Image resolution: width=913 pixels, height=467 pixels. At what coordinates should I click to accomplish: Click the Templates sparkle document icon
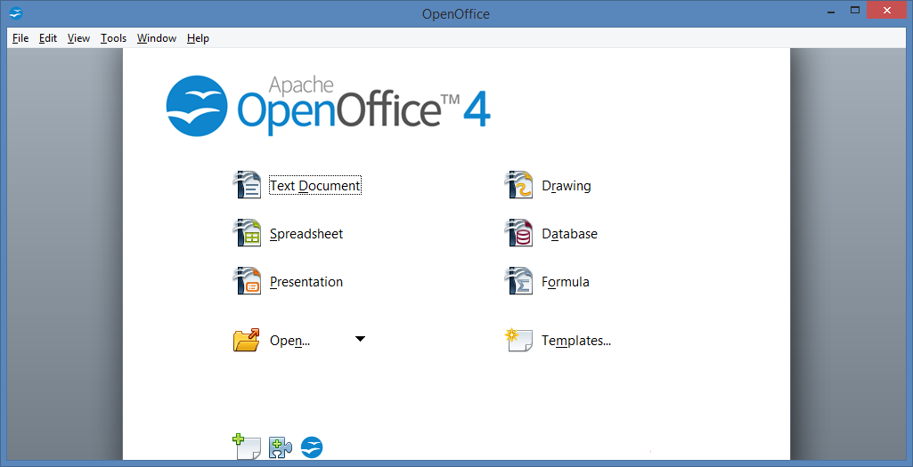(x=518, y=340)
